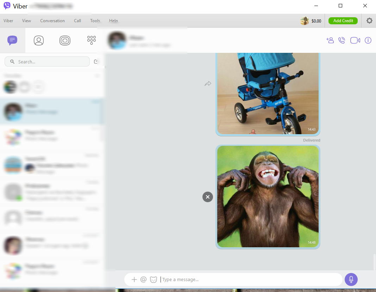This screenshot has height=292, width=376.
Task: Open the Contacts tab icon
Action: 39,41
